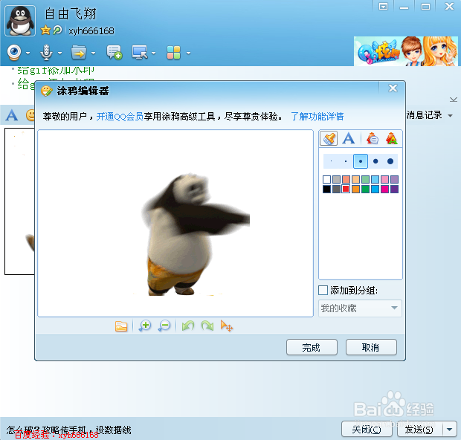461x440 pixels.
Task: Collapse the chat panel with the double chevron
Action: (x=454, y=100)
